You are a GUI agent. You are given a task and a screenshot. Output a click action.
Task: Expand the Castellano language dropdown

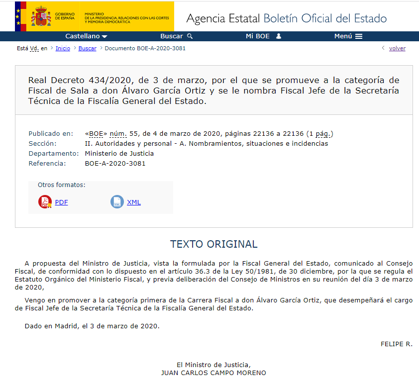click(86, 36)
